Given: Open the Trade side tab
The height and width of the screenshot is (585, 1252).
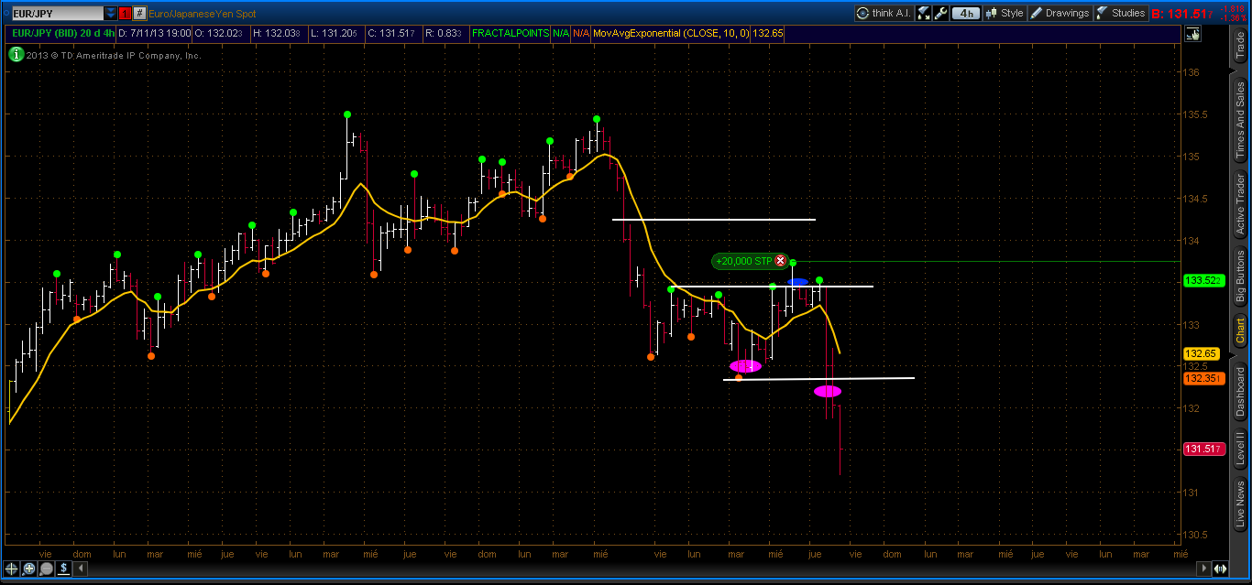Looking at the screenshot, I should (1240, 46).
